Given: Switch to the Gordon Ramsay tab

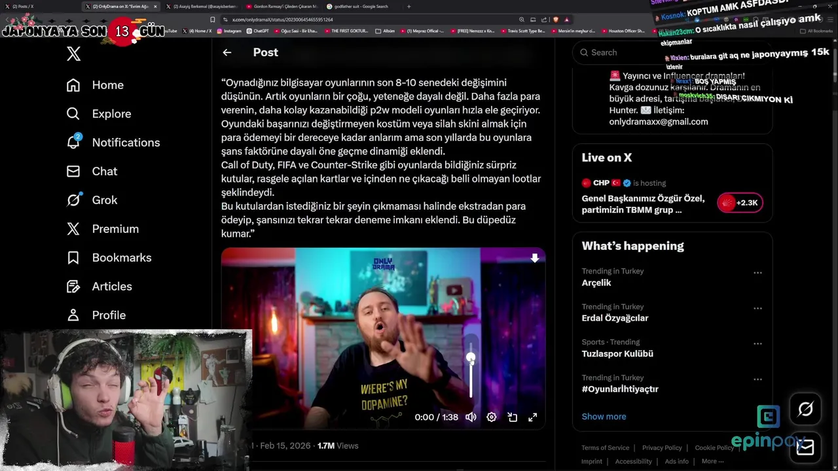Looking at the screenshot, I should click(282, 7).
